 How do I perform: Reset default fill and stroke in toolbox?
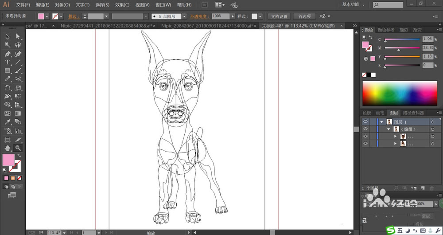(4, 170)
